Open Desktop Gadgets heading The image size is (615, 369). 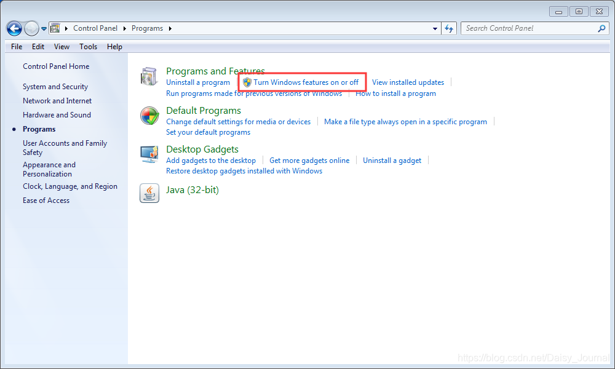tap(202, 149)
